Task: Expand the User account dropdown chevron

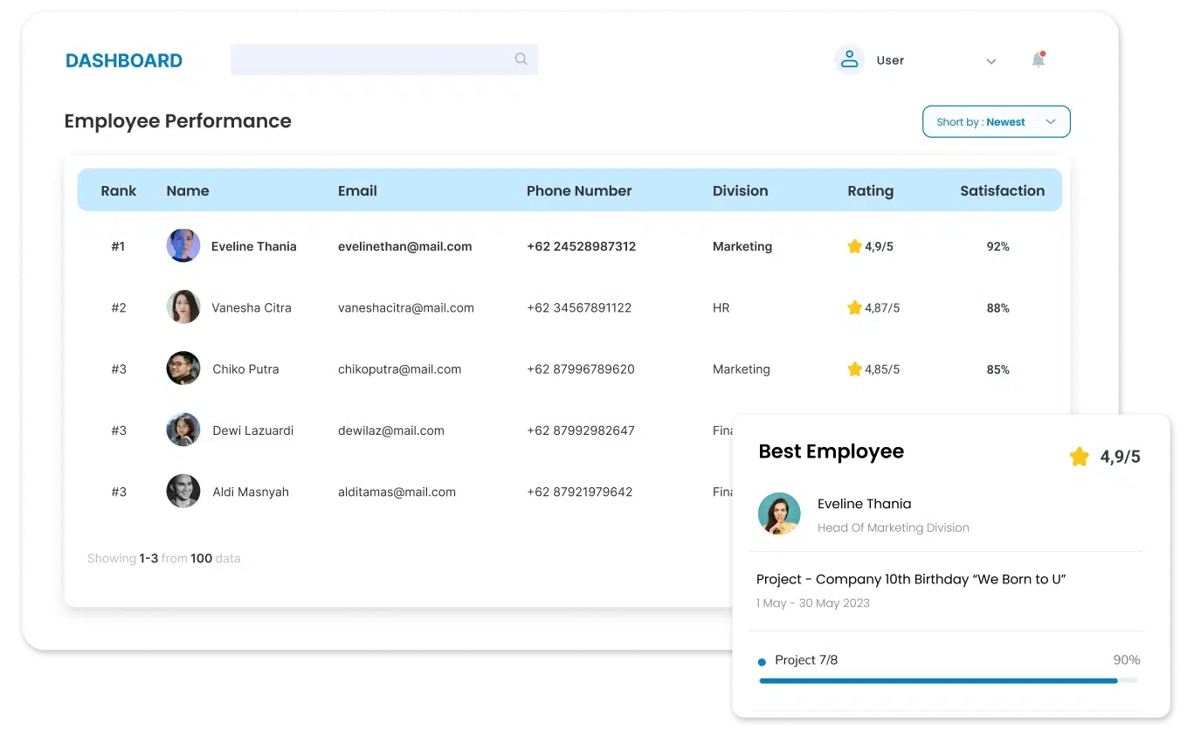Action: tap(990, 61)
